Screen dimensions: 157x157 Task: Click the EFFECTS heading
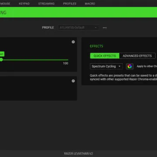pos(96,46)
